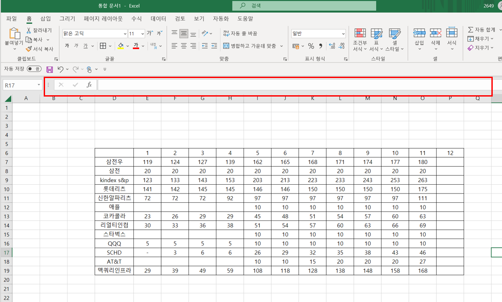Apply percent style (%) format
The width and height of the screenshot is (502, 302).
[311, 46]
